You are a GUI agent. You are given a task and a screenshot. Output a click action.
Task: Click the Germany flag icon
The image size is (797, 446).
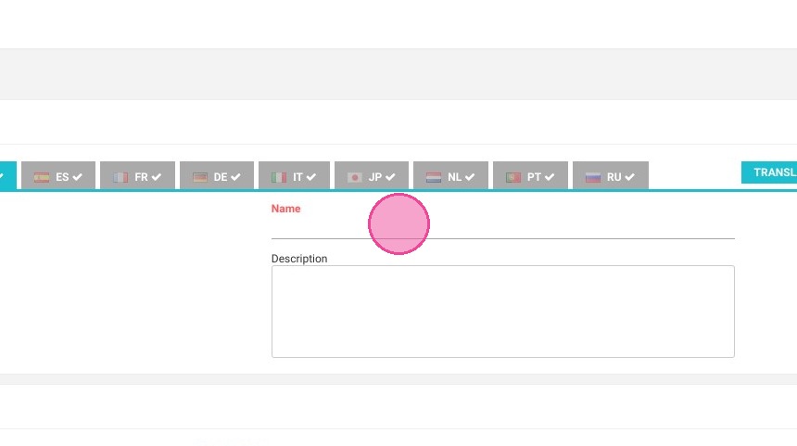point(200,177)
